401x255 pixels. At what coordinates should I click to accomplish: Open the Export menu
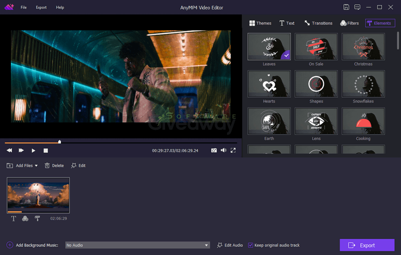click(41, 8)
